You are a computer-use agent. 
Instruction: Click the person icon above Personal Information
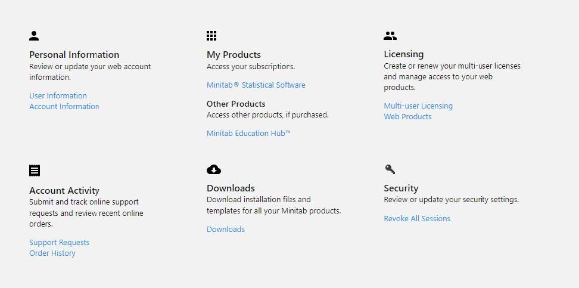[x=34, y=36]
